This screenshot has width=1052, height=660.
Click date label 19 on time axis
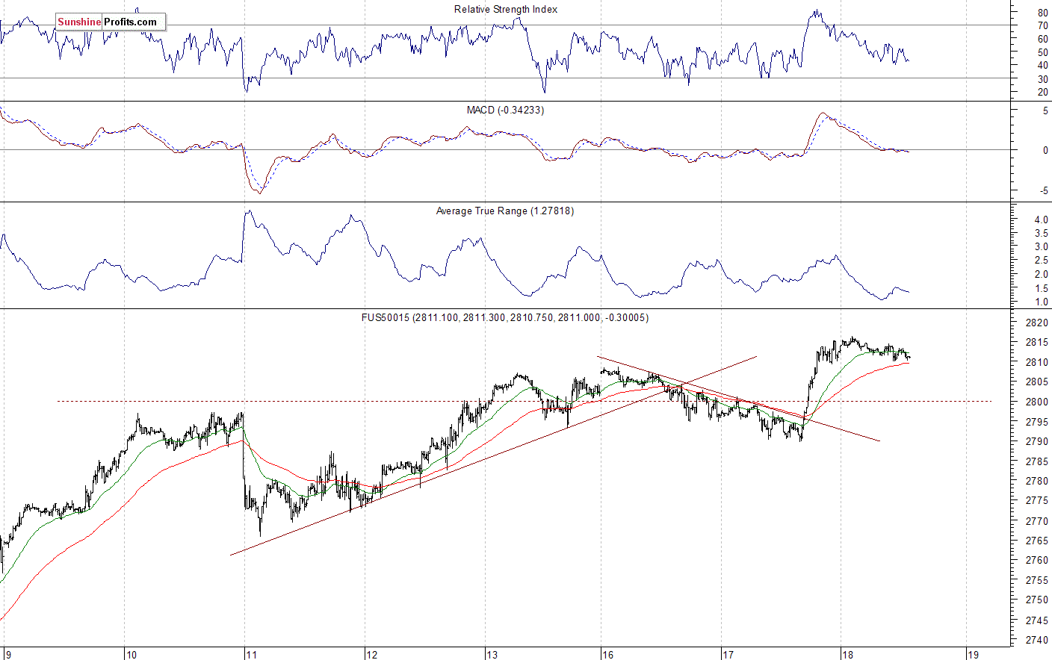tap(973, 655)
